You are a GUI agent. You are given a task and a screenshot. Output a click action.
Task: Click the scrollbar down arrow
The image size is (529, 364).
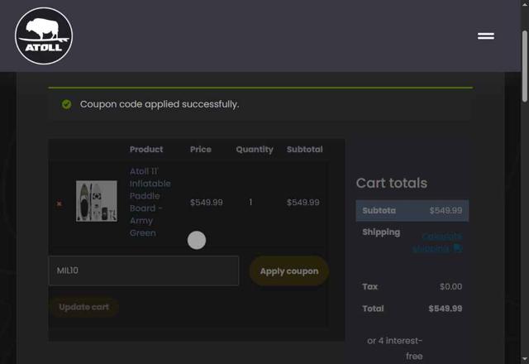click(x=525, y=359)
